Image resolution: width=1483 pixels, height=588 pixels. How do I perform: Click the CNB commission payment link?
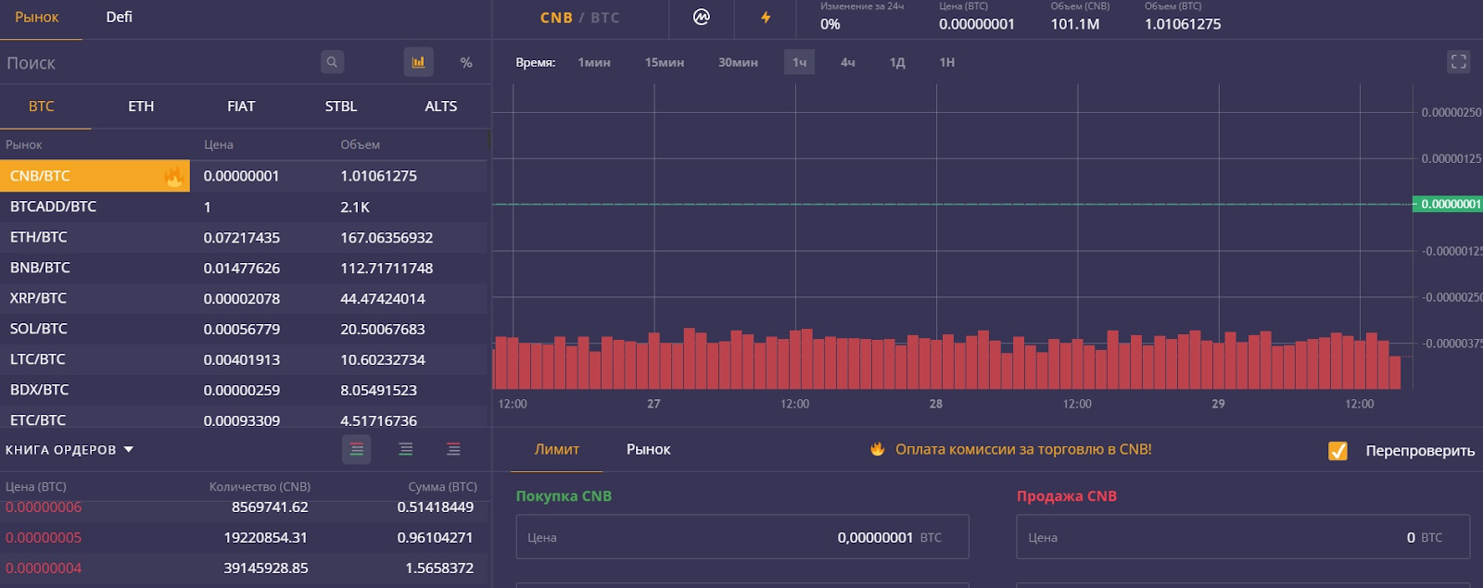pos(1022,449)
